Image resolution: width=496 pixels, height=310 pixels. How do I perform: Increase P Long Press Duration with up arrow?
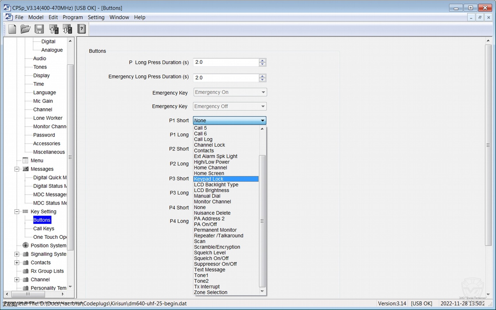(262, 61)
